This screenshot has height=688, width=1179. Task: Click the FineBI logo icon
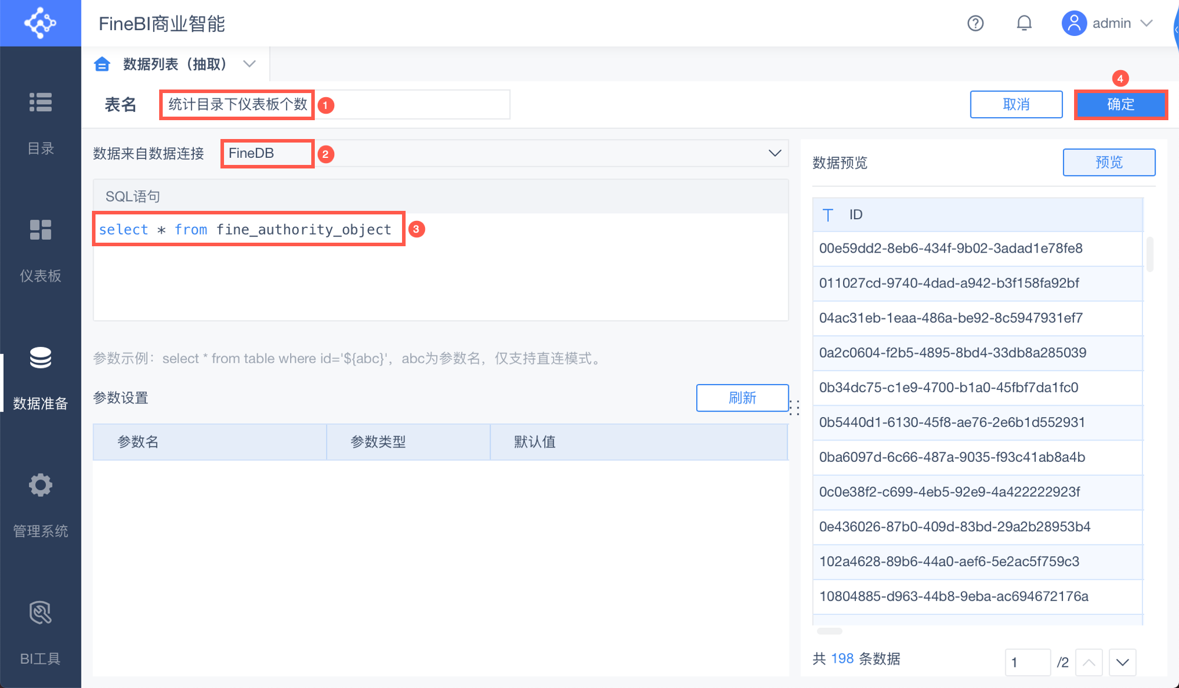pyautogui.click(x=40, y=23)
